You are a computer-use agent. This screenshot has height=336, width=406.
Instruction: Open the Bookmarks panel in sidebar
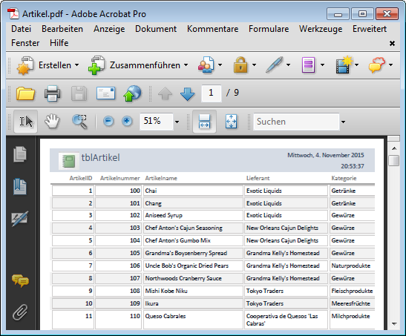20,186
